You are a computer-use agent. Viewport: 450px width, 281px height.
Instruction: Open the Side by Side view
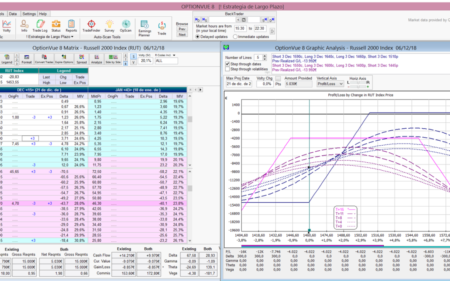coord(113,59)
